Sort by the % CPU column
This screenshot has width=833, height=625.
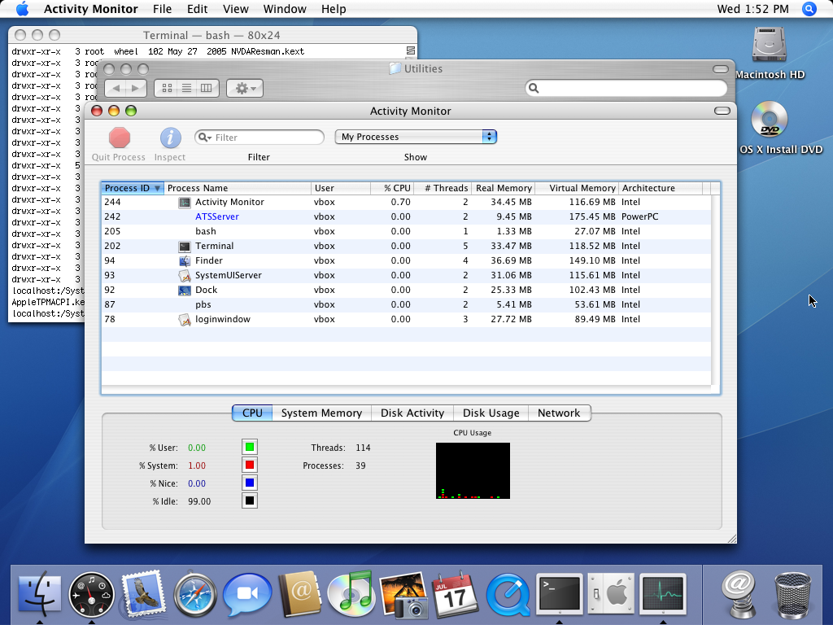[394, 188]
